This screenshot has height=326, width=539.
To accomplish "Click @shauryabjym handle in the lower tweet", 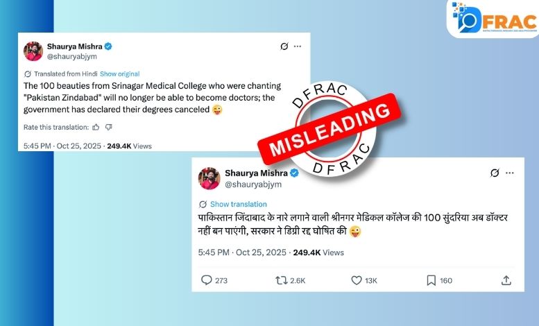I will pyautogui.click(x=253, y=185).
